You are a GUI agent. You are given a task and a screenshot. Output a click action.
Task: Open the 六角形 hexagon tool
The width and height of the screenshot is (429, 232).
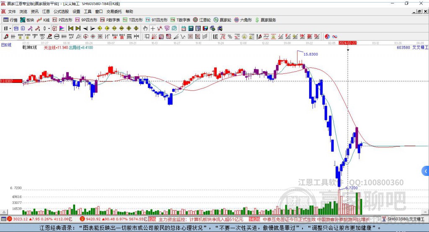point(243,20)
